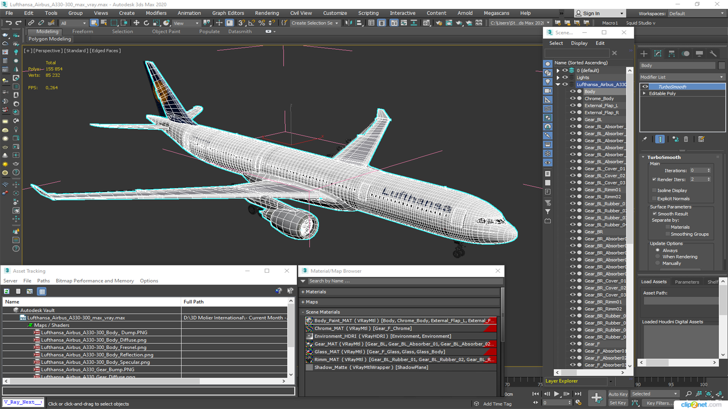This screenshot has width=728, height=409.
Task: Switch to the Object Paint ribbon tab
Action: (166, 31)
